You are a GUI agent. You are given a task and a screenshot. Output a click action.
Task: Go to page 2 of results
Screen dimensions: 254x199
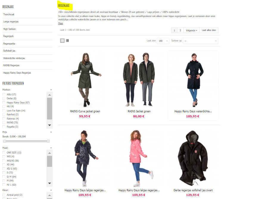pos(180,30)
